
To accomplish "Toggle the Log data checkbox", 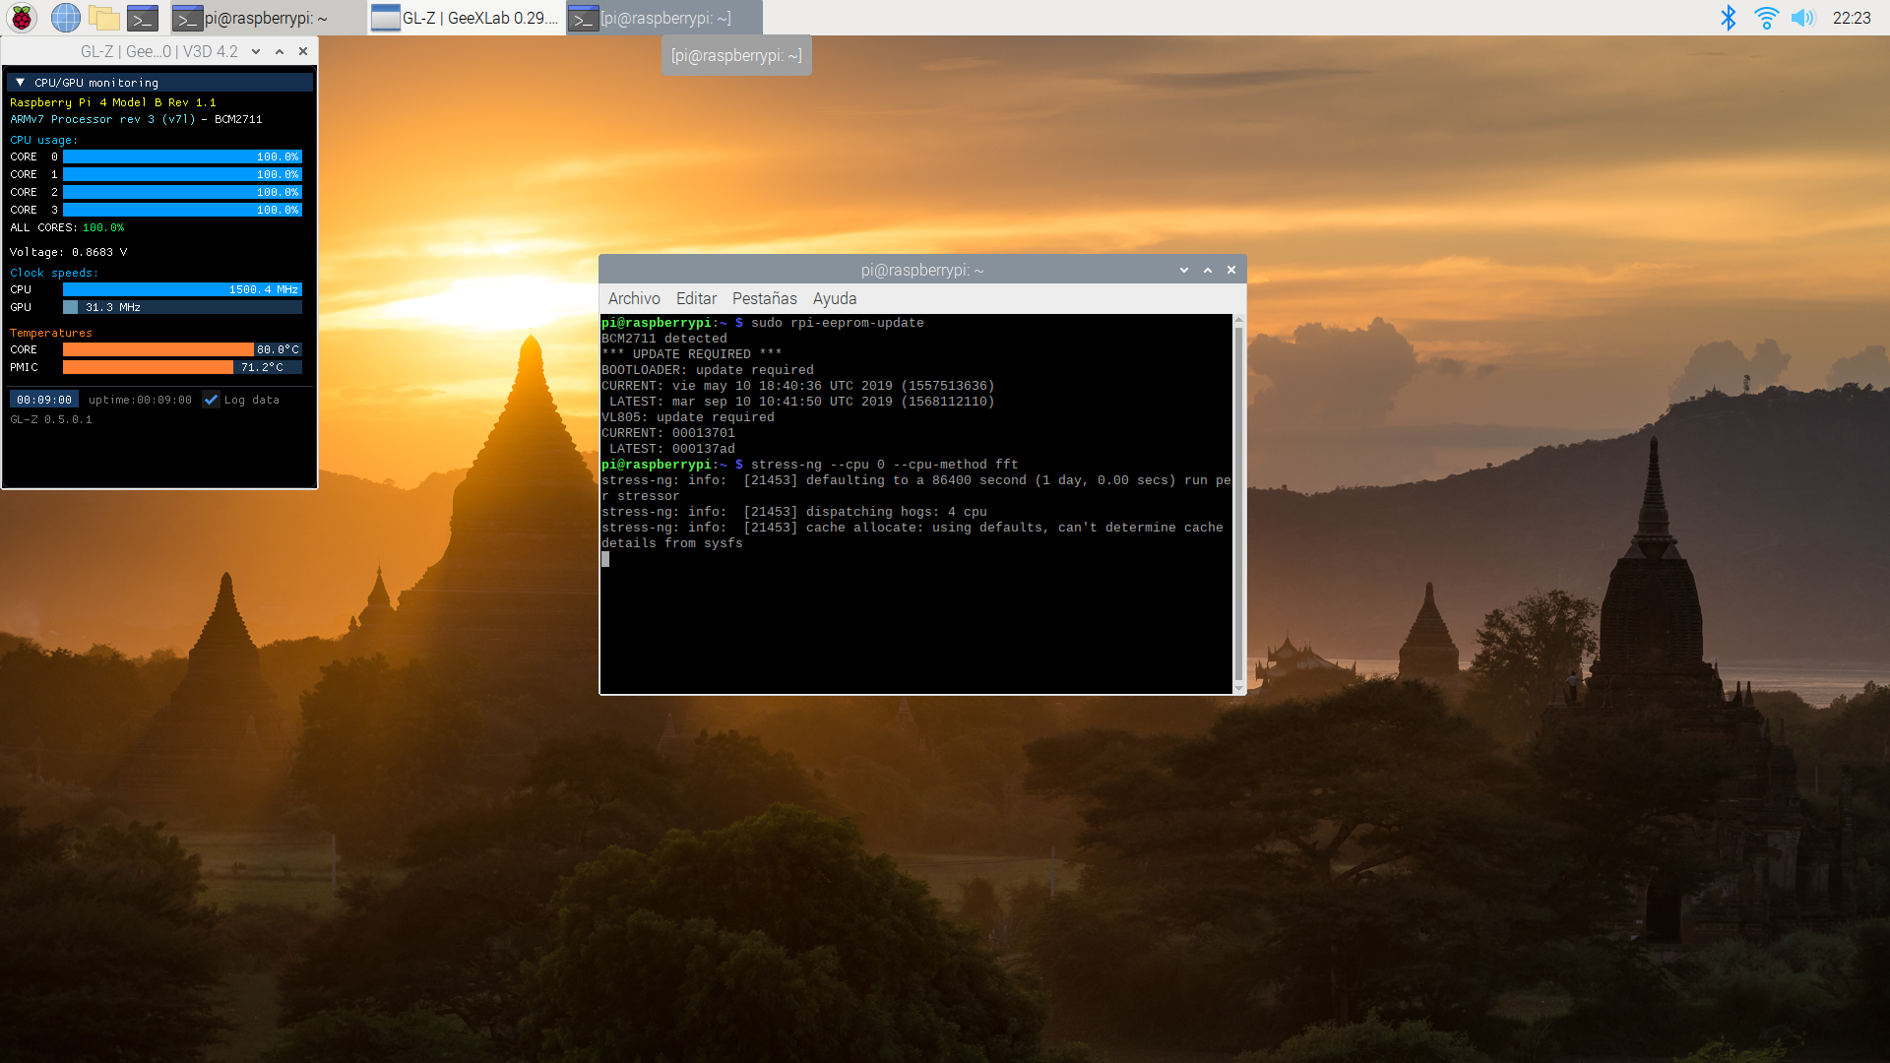I will (x=211, y=400).
